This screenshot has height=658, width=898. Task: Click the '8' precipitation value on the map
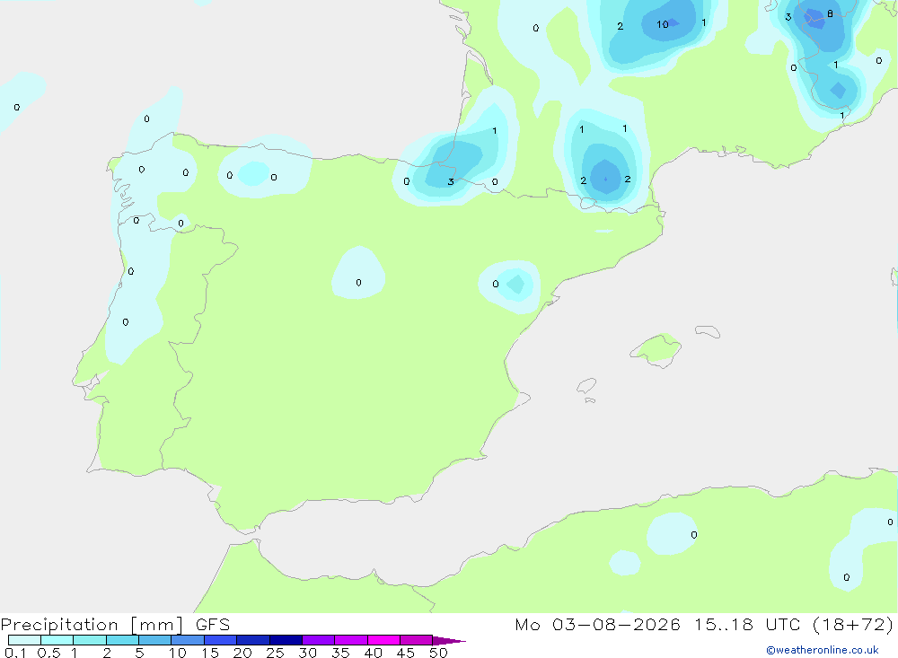[x=830, y=13]
